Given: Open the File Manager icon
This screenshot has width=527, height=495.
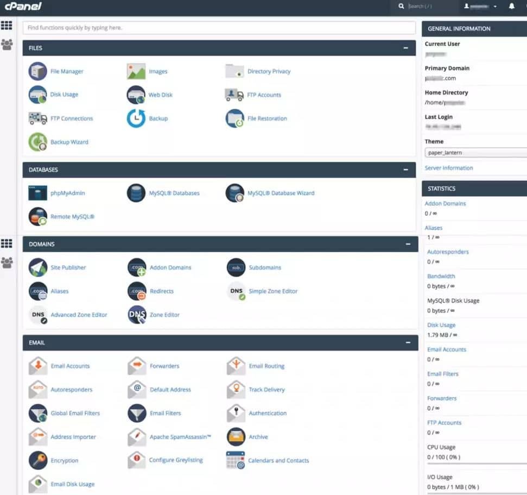Looking at the screenshot, I should [37, 71].
